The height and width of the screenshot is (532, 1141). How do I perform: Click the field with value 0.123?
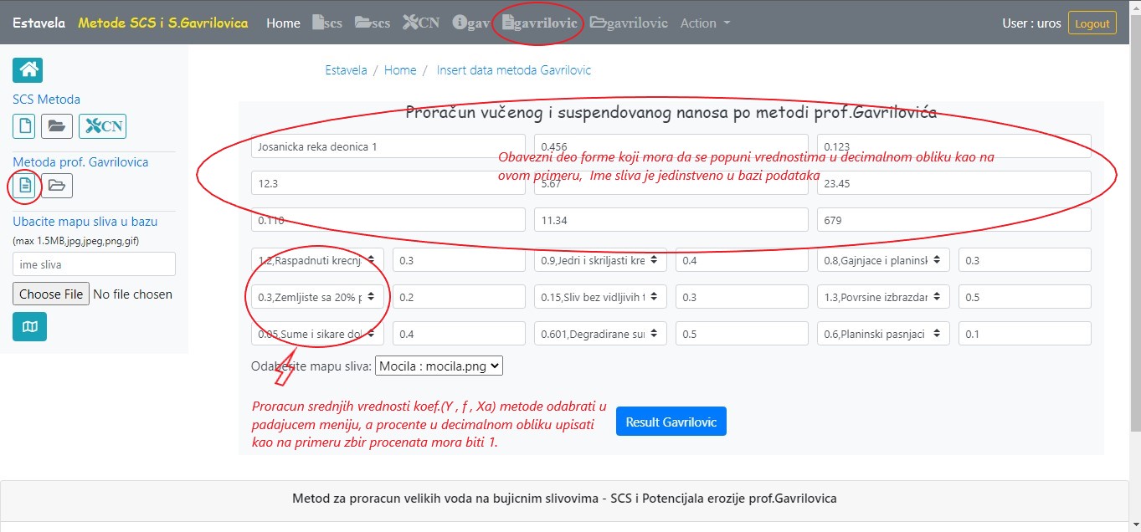pyautogui.click(x=954, y=146)
